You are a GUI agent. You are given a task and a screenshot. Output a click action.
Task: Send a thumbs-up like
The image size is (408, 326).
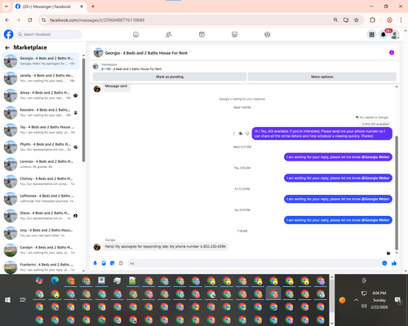coord(394,263)
